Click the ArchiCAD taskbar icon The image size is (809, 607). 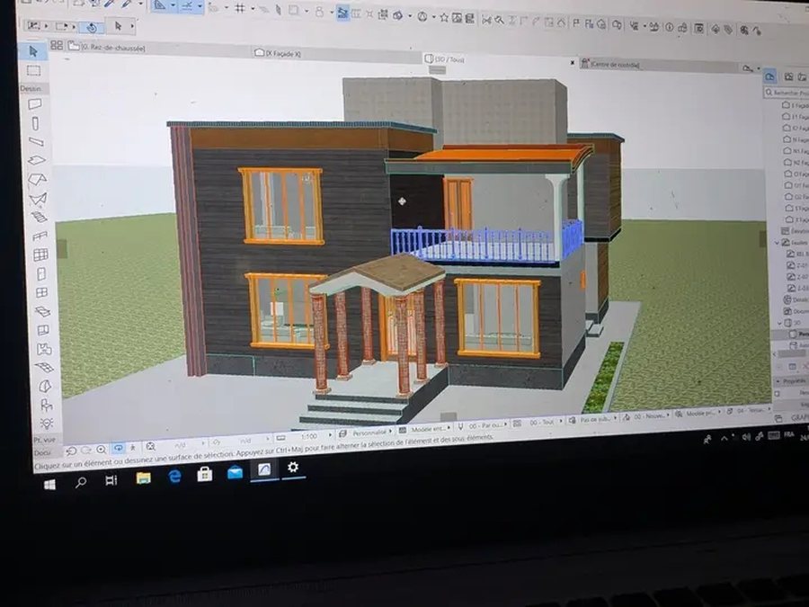[x=264, y=469]
